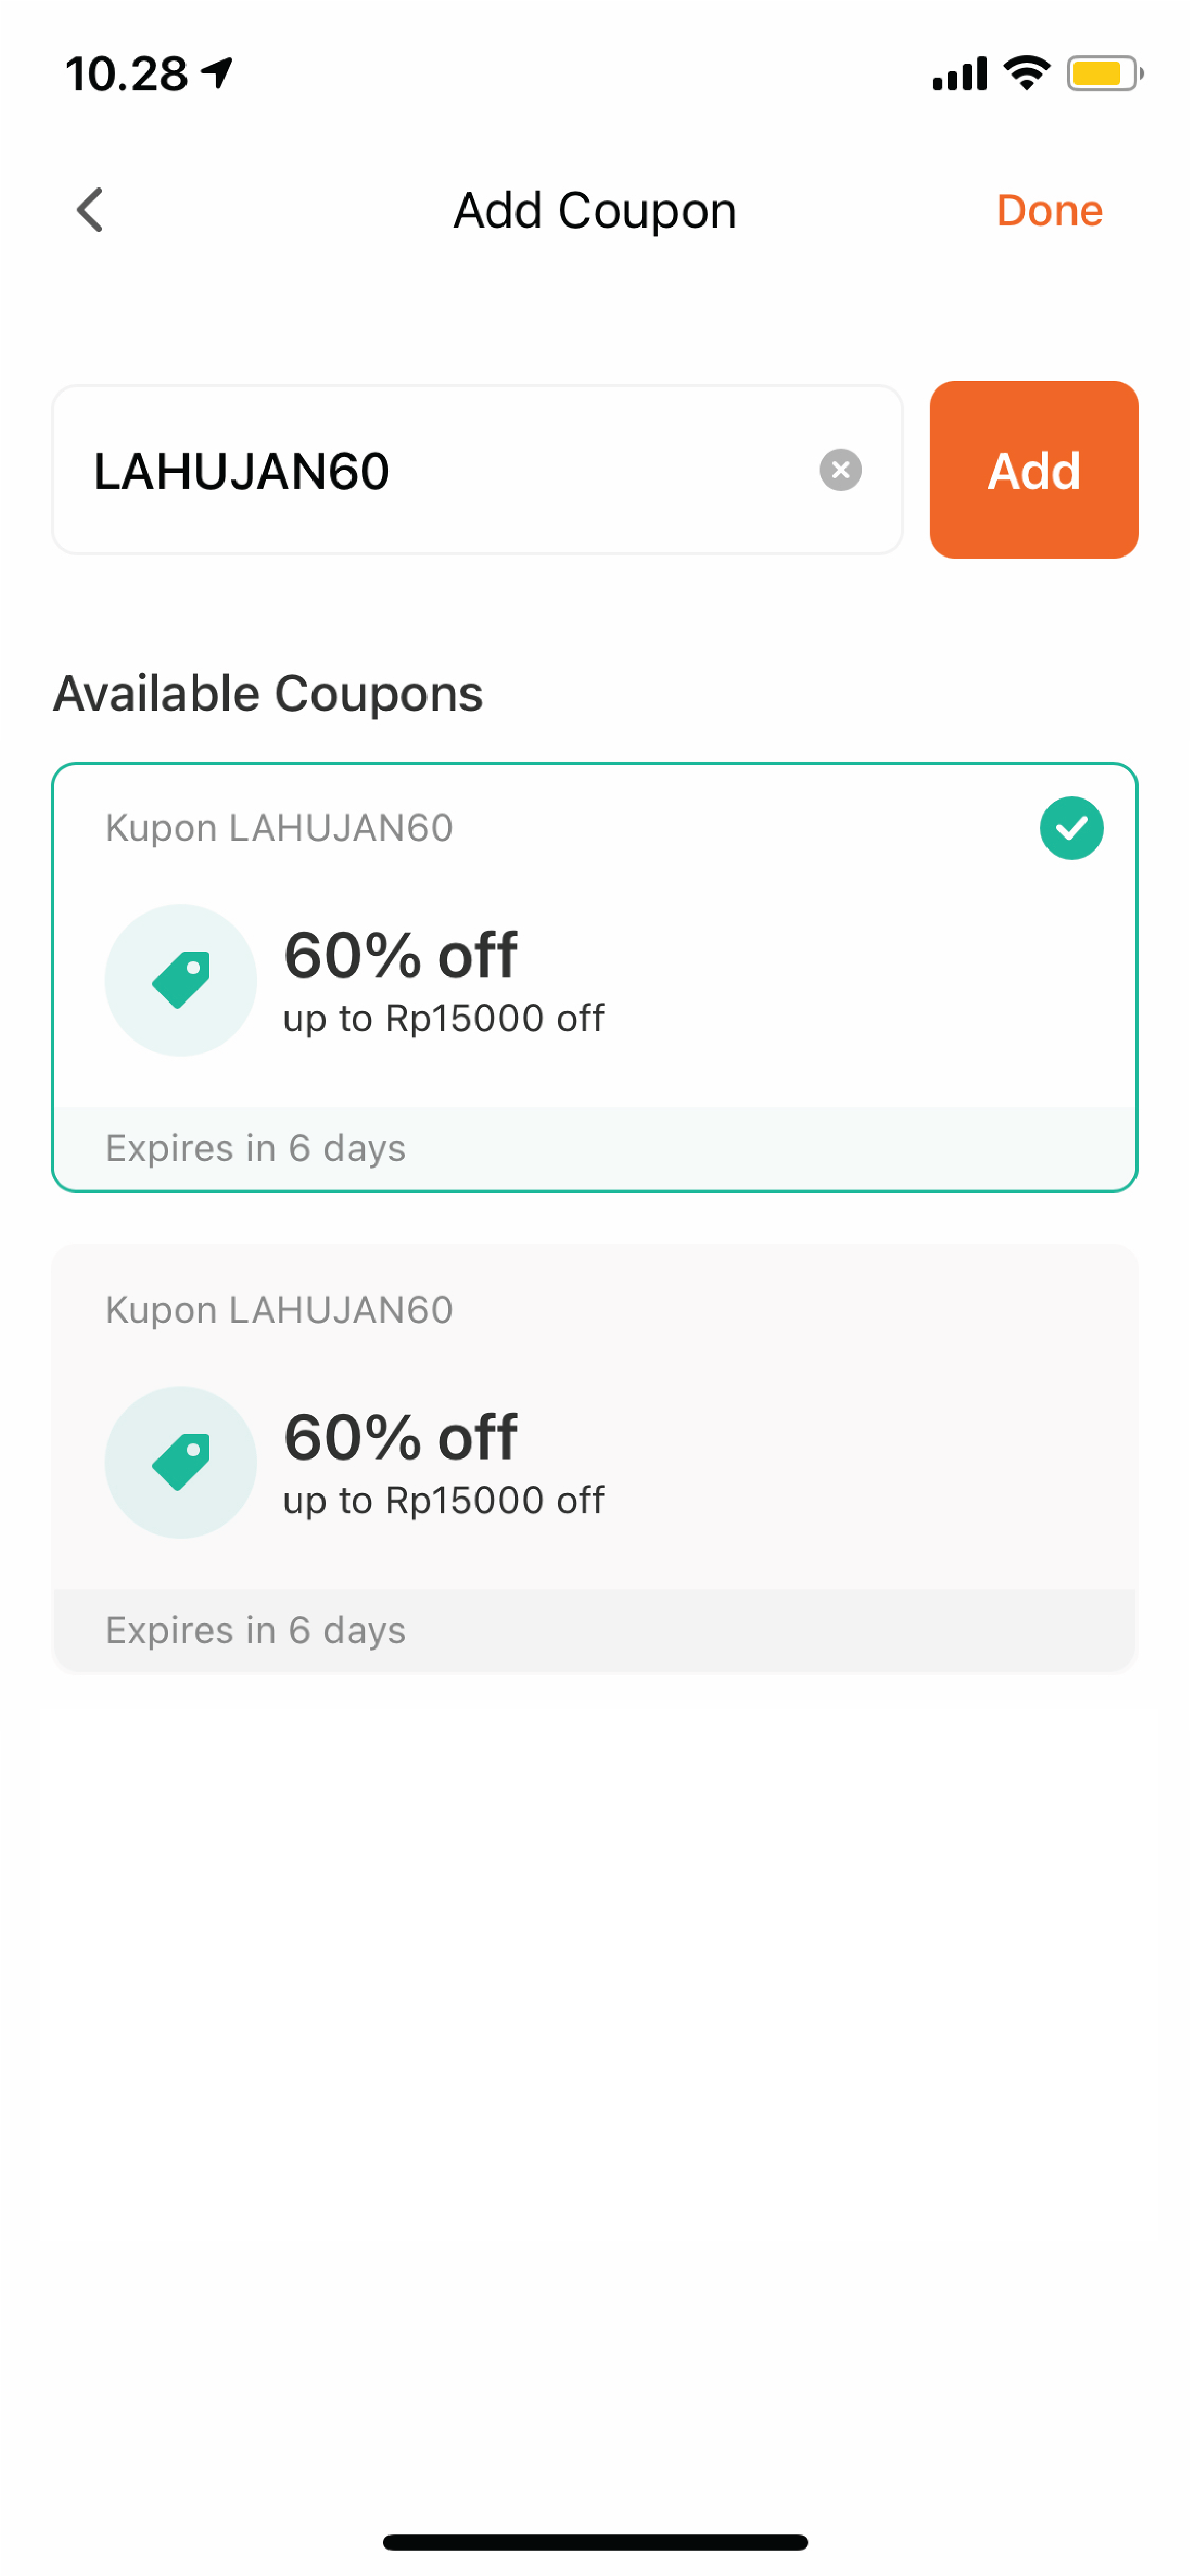Tap the cellular signal bars icon
This screenshot has width=1190, height=2576.
point(959,74)
